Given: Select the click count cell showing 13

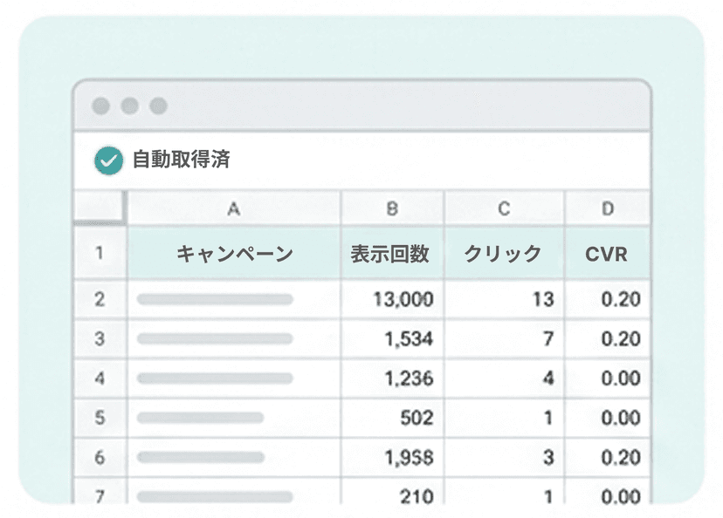Looking at the screenshot, I should click(x=504, y=299).
